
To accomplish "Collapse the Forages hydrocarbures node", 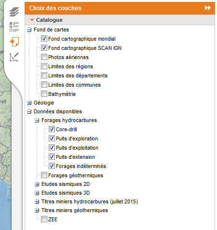I will (x=37, y=121).
